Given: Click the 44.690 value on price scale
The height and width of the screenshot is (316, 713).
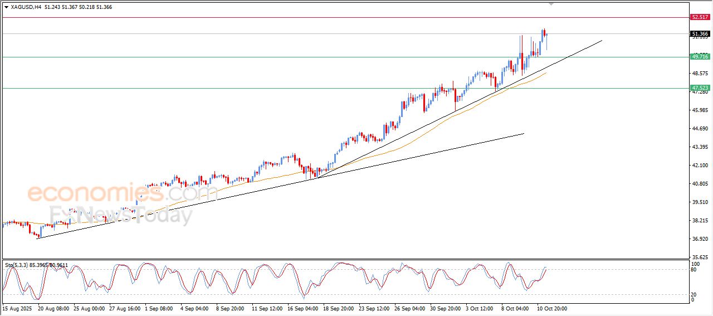Looking at the screenshot, I should pos(700,129).
